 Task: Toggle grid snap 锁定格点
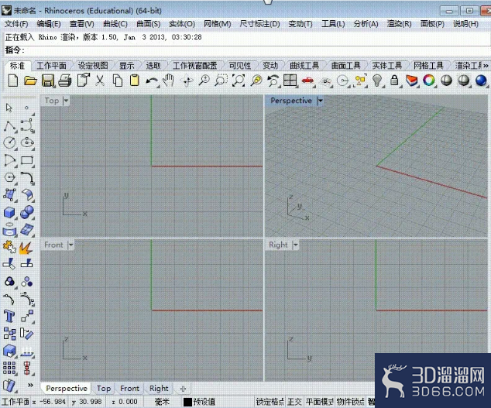270,402
